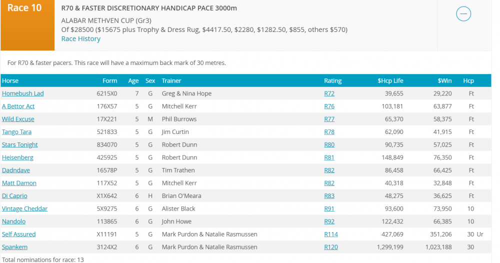Open Stars Tonight horse profile
Image resolution: width=500 pixels, height=263 pixels.
(20, 145)
